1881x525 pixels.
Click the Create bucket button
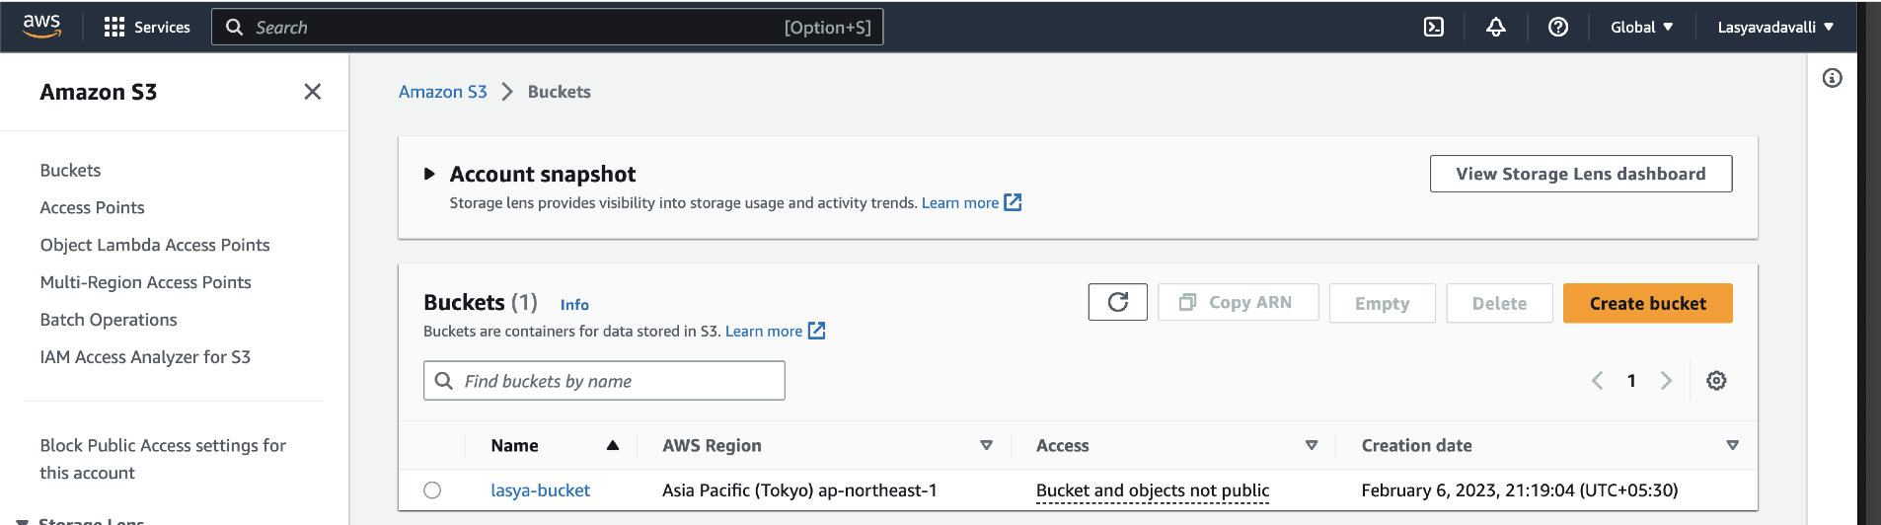[x=1647, y=303]
